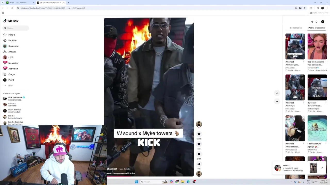Open profile avatar in top right header
330x185 pixels.
pyautogui.click(x=323, y=22)
